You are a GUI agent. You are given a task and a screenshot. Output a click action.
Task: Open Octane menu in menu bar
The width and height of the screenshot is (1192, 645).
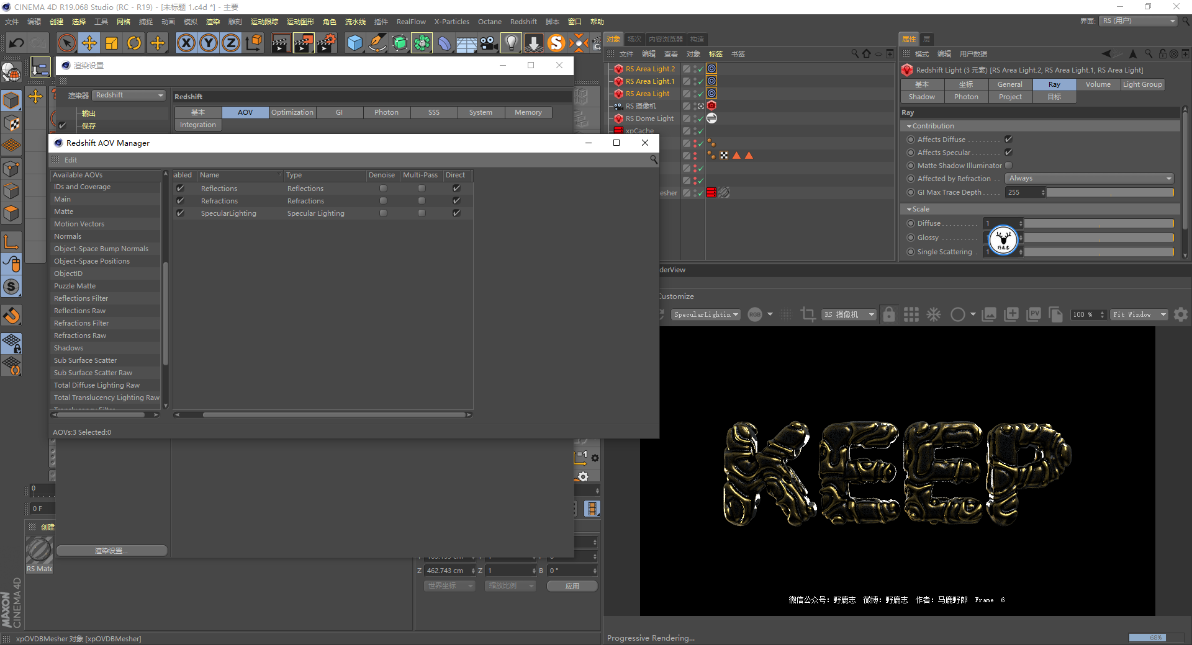pos(489,22)
